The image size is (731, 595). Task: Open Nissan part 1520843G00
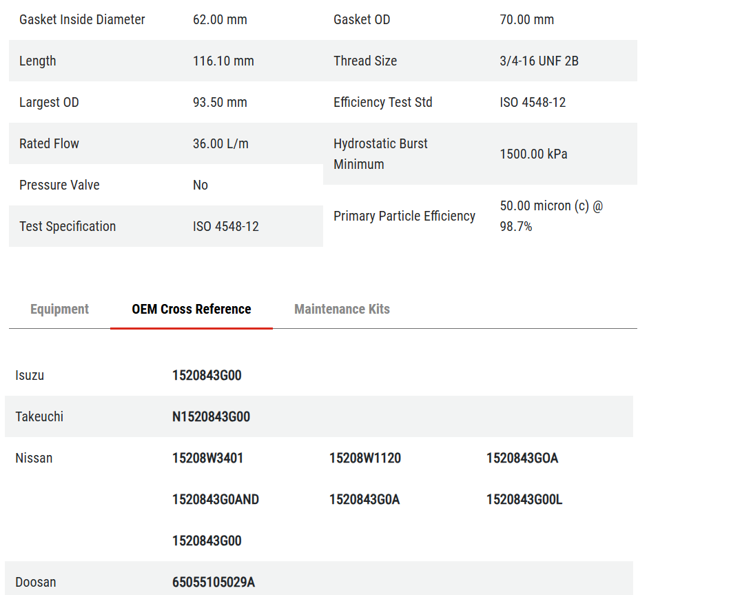click(x=207, y=541)
